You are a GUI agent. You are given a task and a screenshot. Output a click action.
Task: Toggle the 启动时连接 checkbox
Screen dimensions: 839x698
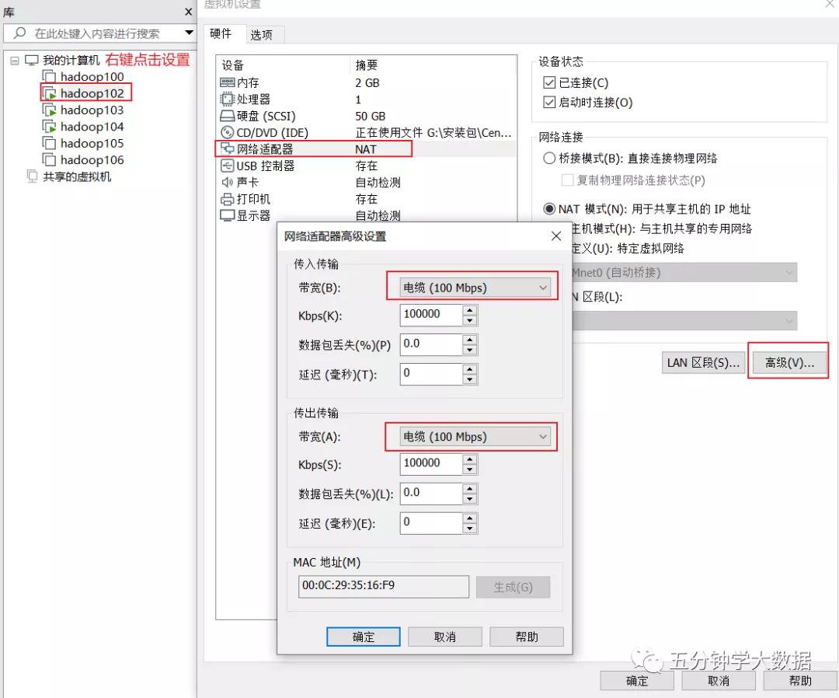coord(549,102)
